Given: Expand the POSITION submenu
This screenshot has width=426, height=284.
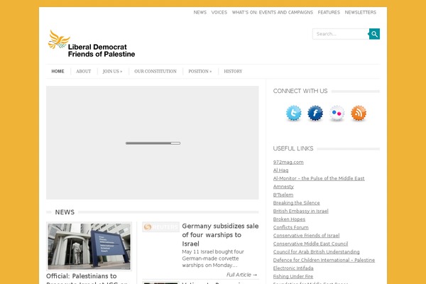Looking at the screenshot, I should tap(200, 71).
